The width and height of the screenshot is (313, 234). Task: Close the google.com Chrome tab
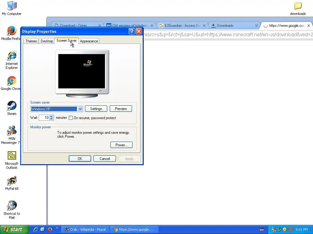point(309,26)
